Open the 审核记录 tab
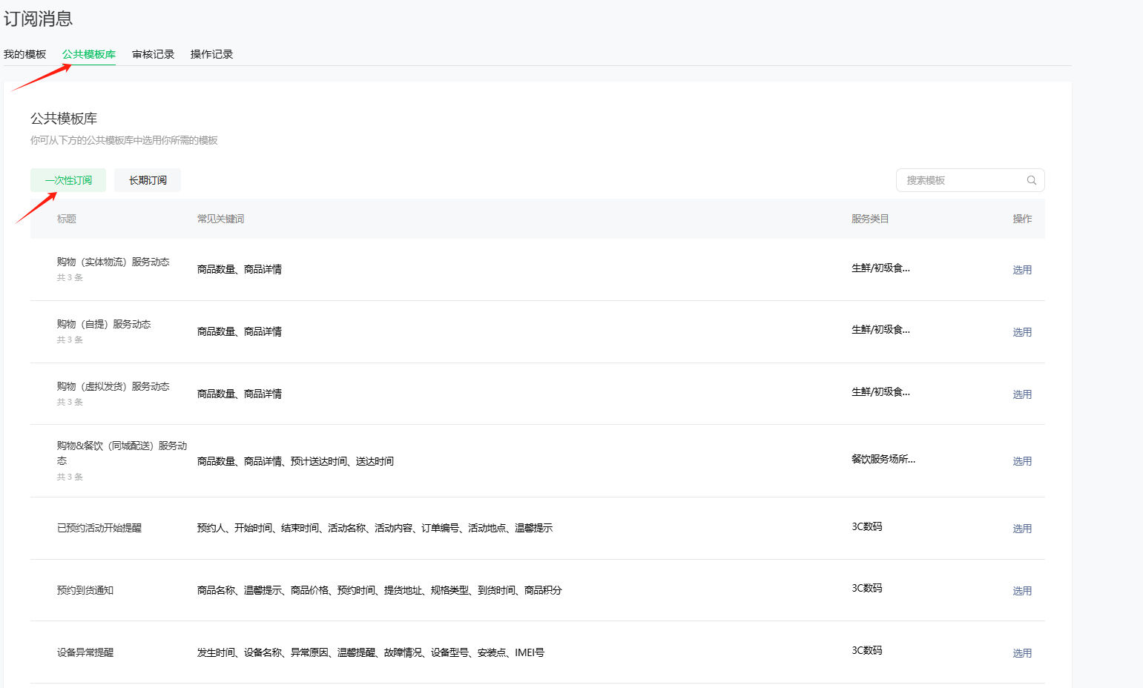 tap(154, 54)
